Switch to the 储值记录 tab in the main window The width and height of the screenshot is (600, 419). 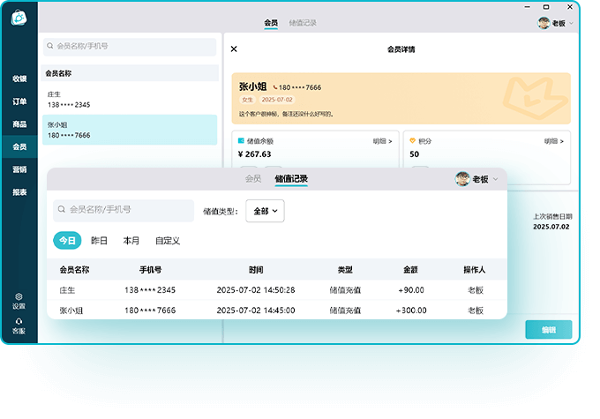303,23
